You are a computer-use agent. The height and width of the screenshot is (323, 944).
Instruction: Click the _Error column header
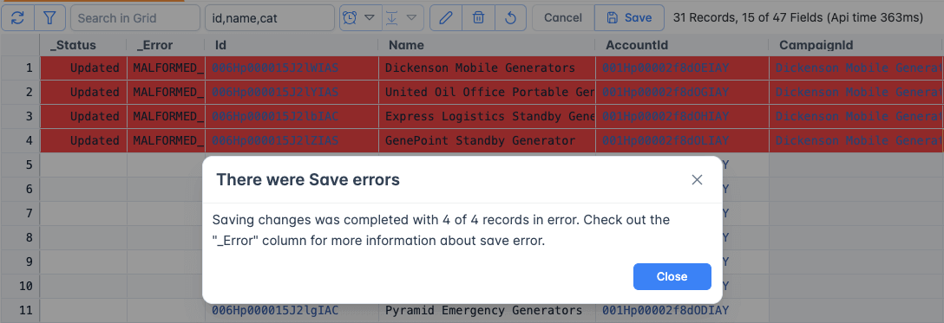click(166, 45)
